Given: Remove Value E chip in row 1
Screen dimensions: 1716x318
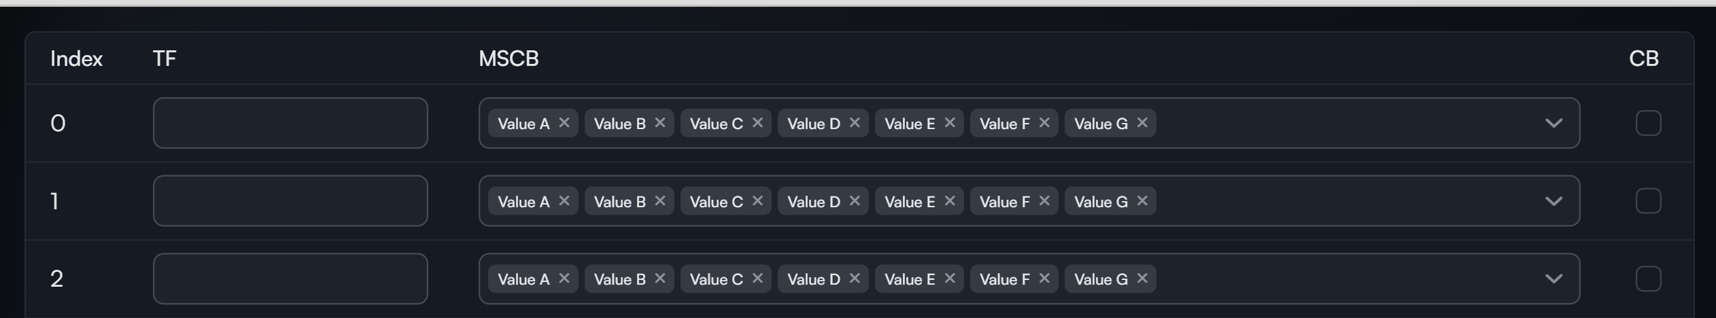Looking at the screenshot, I should (x=950, y=201).
